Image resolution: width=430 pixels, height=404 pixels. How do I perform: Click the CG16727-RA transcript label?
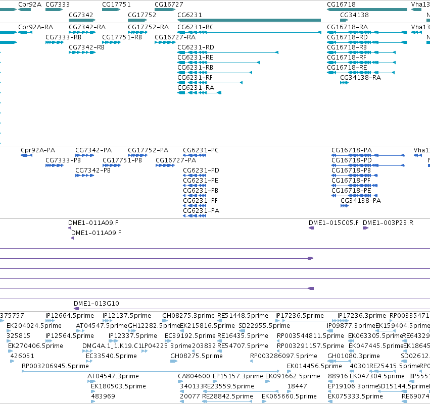[x=175, y=37]
